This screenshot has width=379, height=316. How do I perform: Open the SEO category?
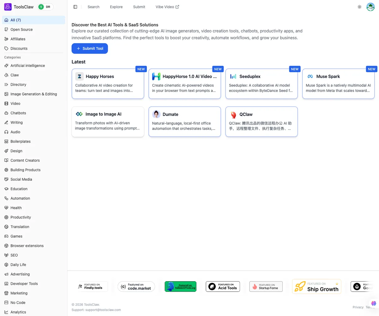33,255
